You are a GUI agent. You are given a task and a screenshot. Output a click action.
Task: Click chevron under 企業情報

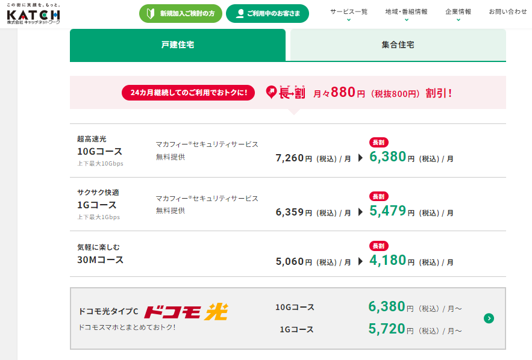click(458, 20)
